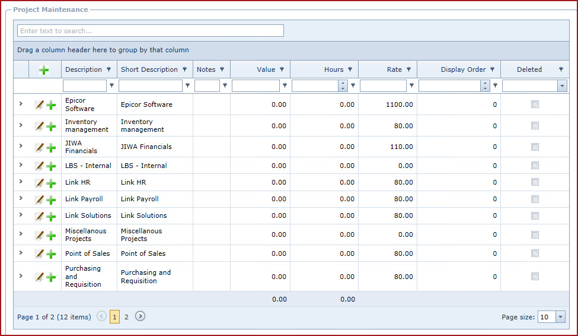
Task: Focus the Rate filter field
Action: click(x=383, y=85)
